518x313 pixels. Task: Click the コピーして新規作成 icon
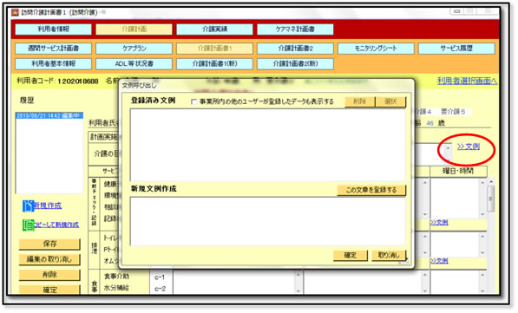(28, 225)
